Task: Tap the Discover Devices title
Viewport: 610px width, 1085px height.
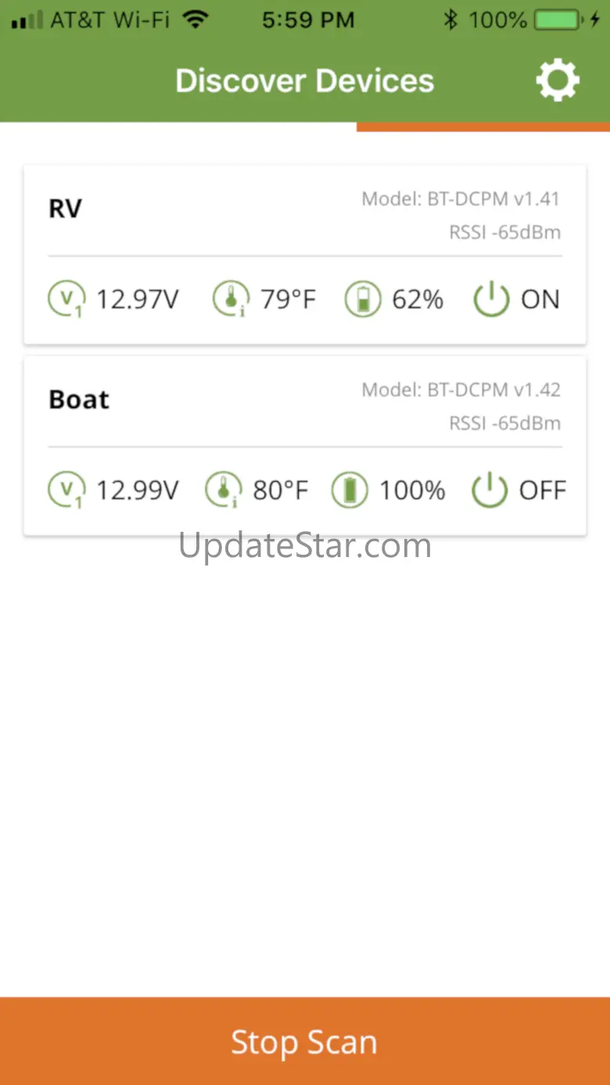Action: point(304,81)
